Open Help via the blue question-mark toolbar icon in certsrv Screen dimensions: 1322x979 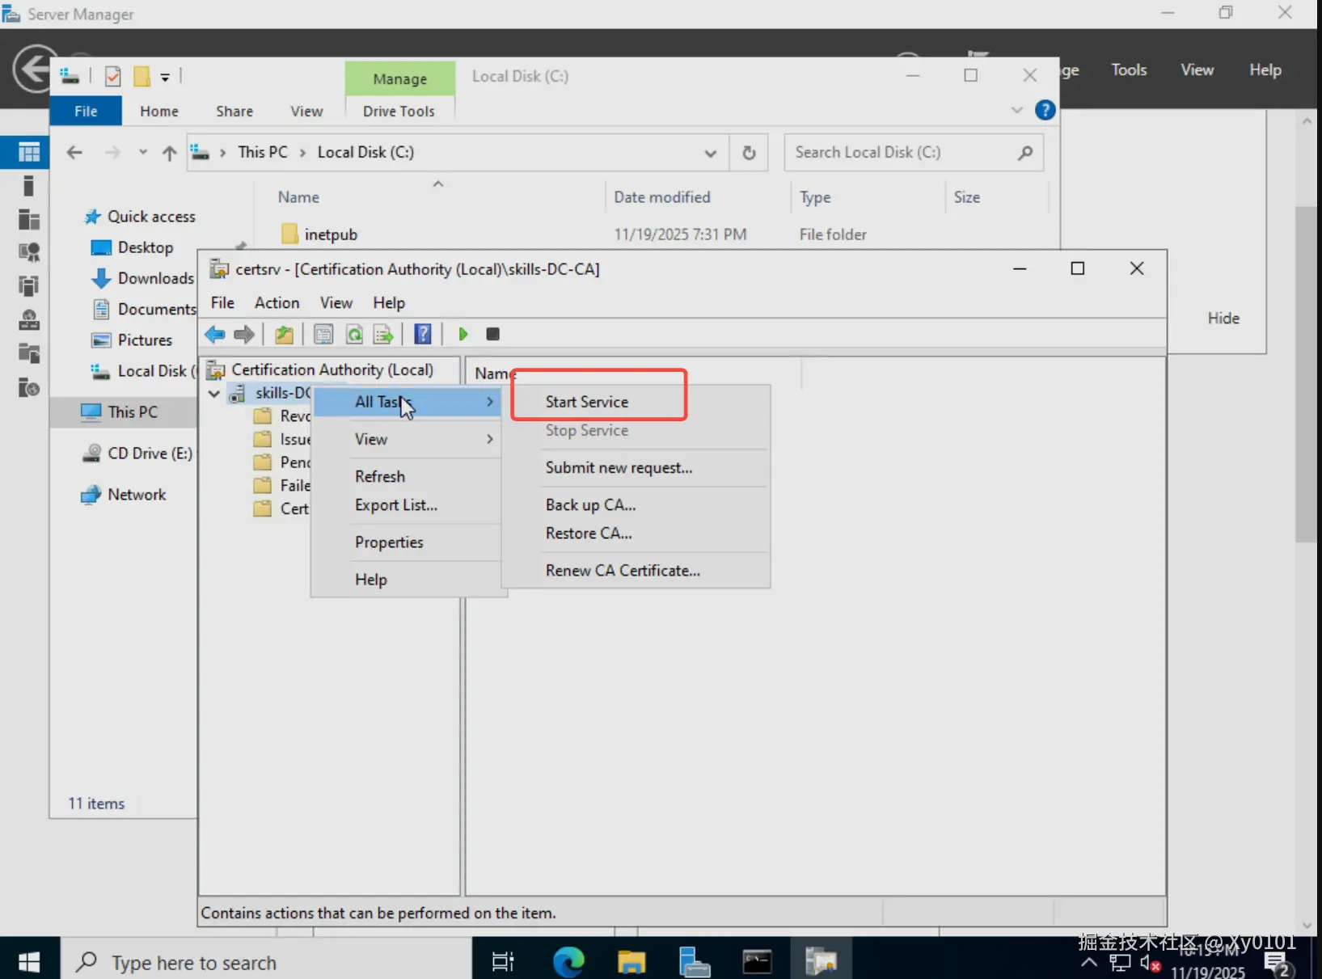(x=423, y=334)
